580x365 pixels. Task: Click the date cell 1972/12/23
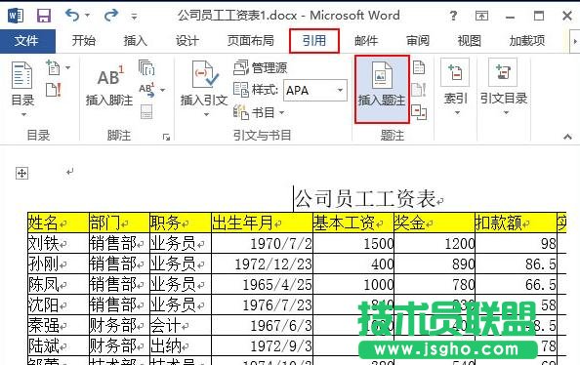262,264
